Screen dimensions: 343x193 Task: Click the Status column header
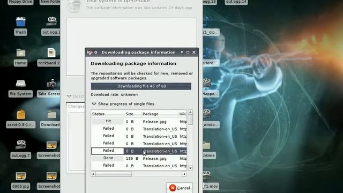pos(107,114)
